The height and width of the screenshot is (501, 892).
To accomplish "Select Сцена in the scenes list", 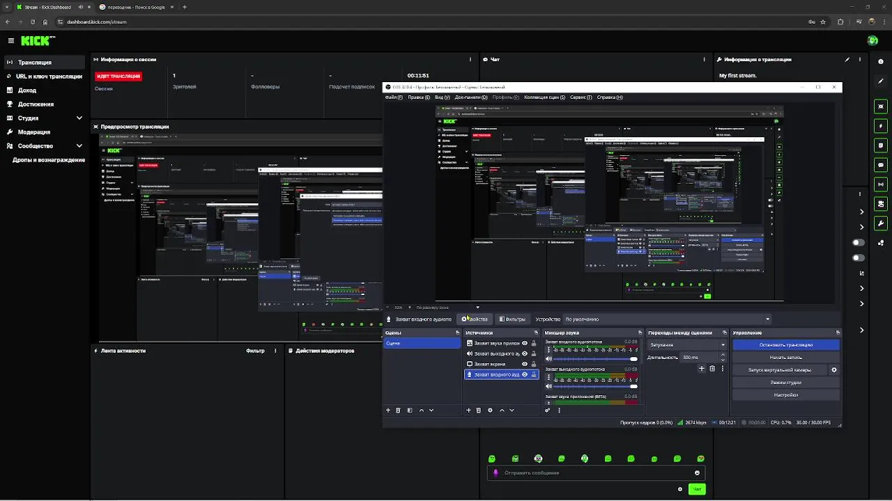I will 422,344.
